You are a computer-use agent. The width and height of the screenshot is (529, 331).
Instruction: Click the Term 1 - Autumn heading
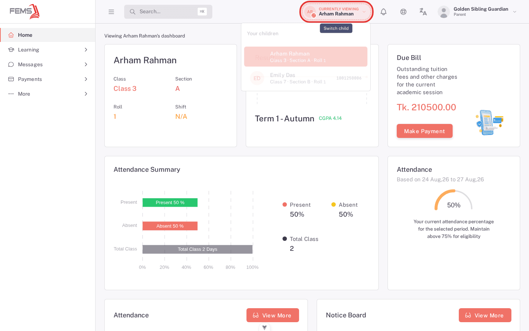[x=285, y=118]
